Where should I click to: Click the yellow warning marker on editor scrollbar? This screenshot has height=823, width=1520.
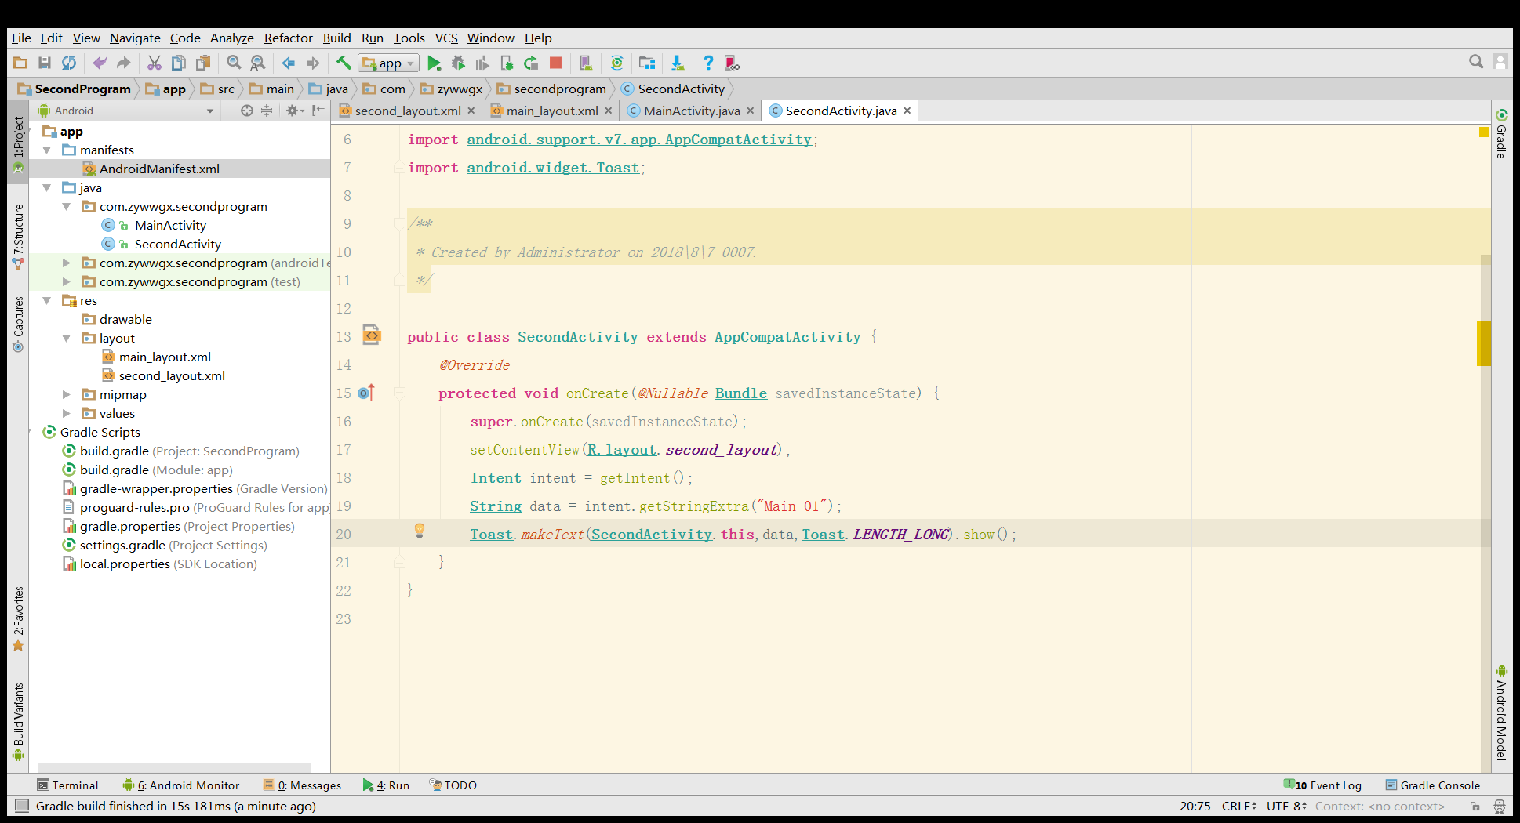pos(1483,343)
